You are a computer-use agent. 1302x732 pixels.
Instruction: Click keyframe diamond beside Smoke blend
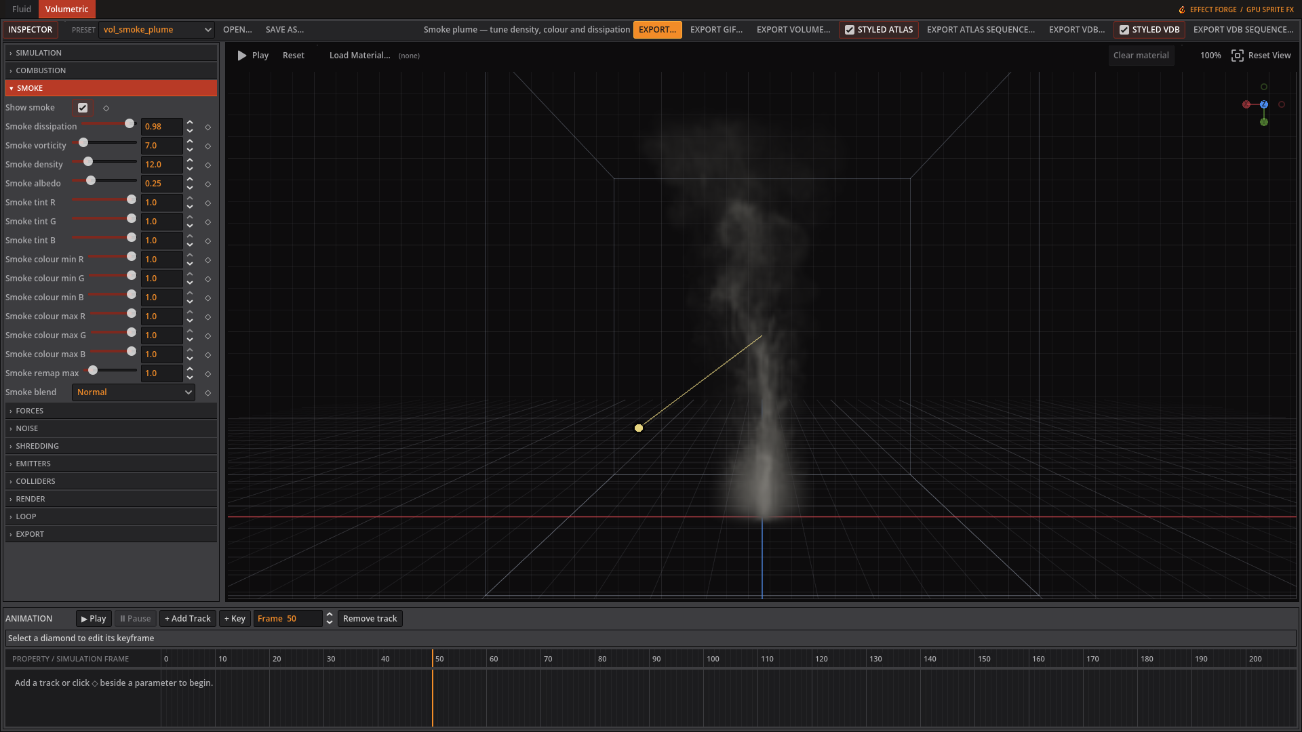click(x=208, y=393)
